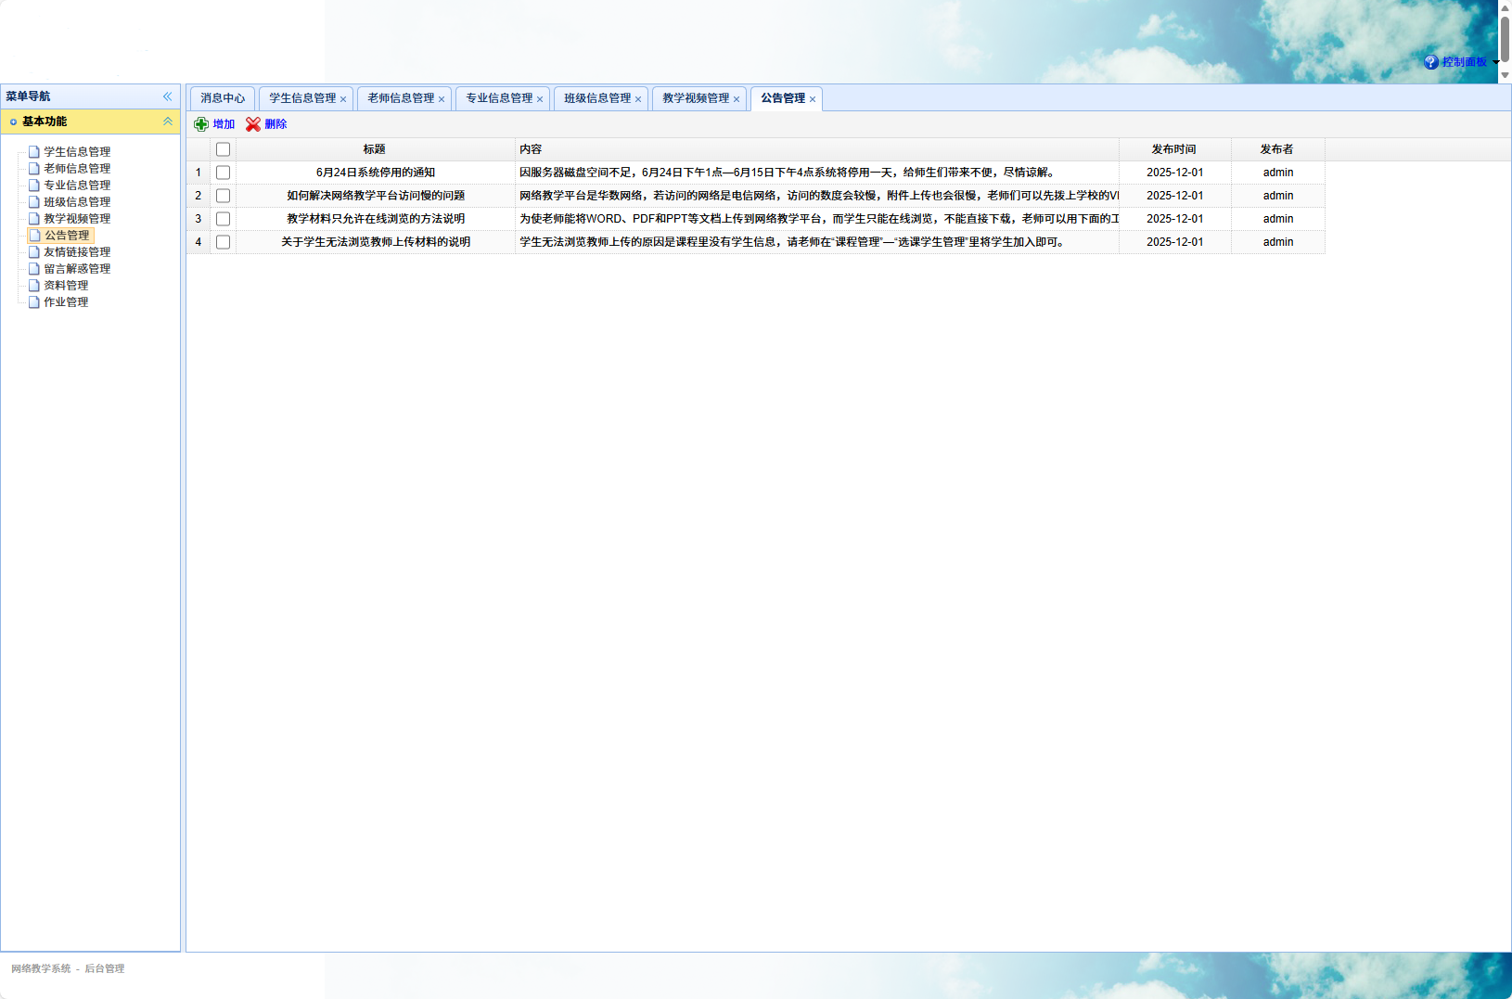
Task: Open 班级信息管理 from the navigation tree
Action: click(77, 202)
